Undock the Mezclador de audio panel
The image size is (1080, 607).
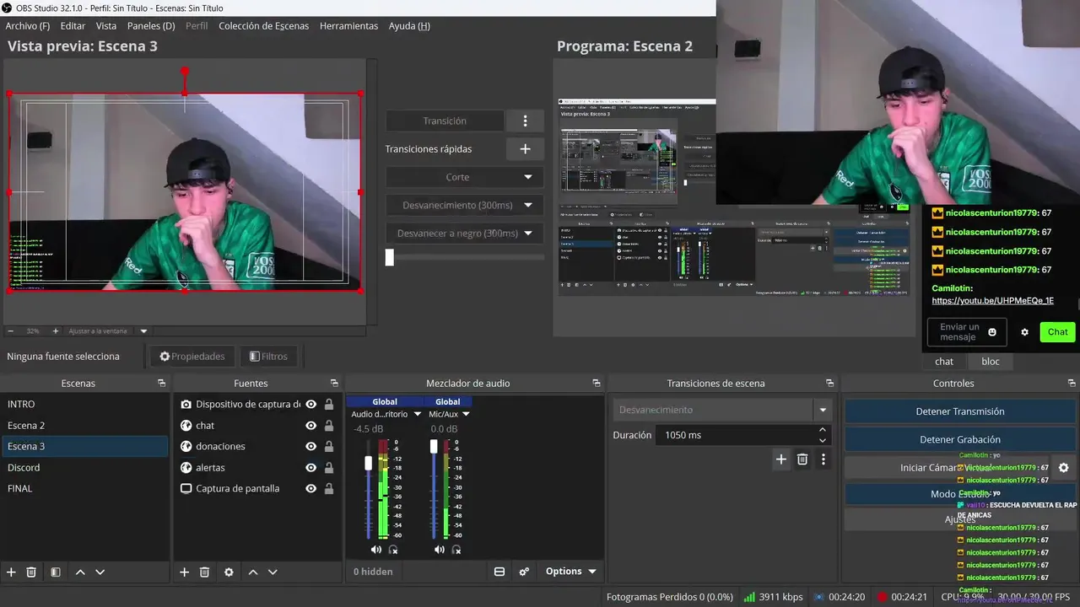tap(597, 383)
